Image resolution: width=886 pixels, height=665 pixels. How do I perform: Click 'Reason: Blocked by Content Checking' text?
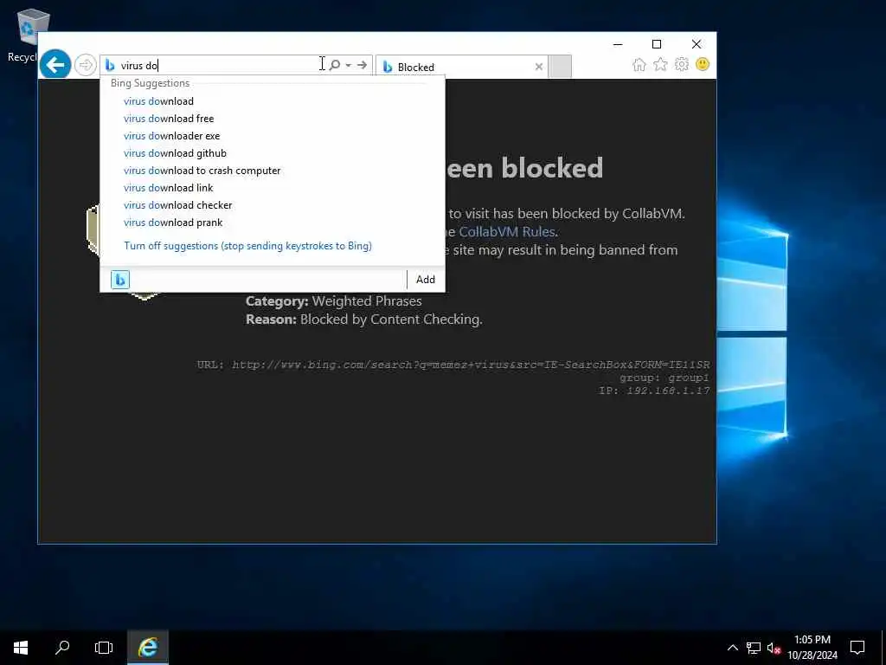pos(364,320)
